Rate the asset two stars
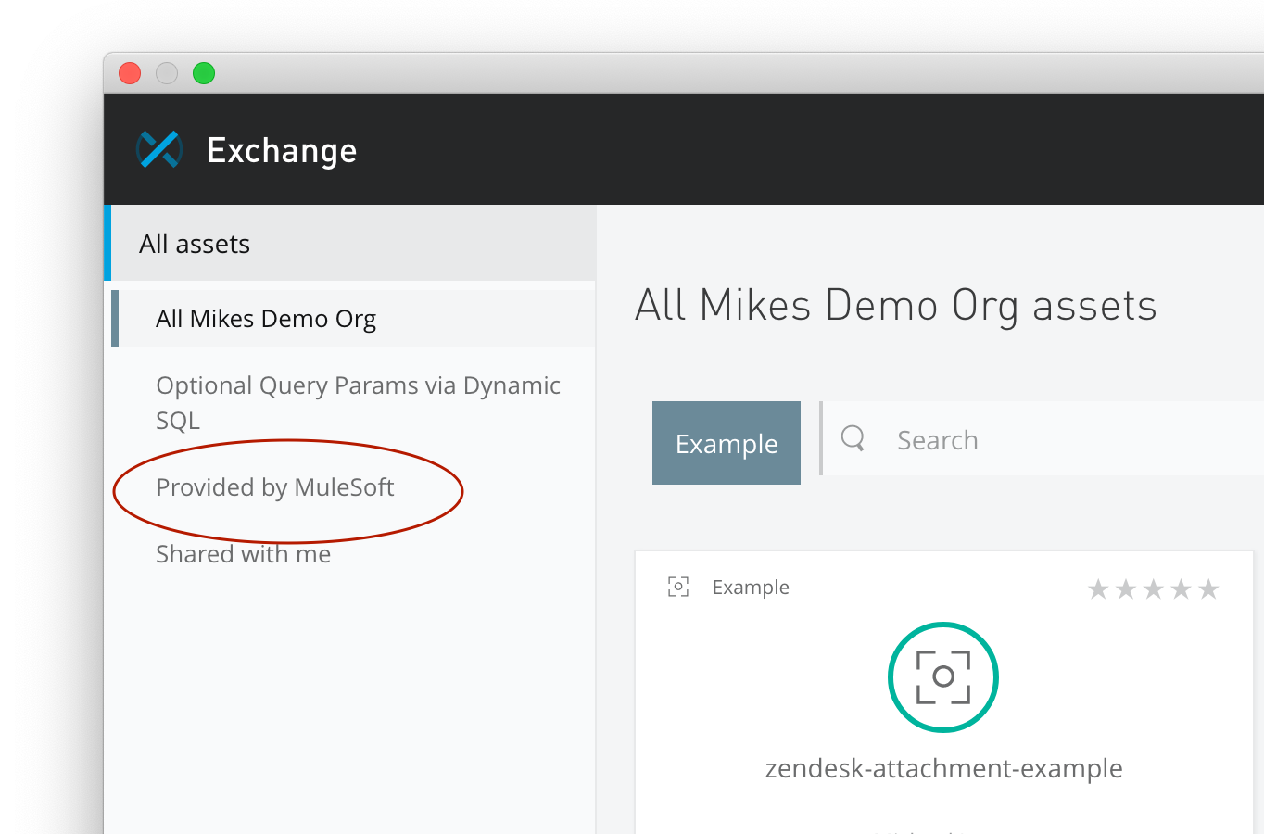Screen dimensions: 1264x834 pos(1126,589)
